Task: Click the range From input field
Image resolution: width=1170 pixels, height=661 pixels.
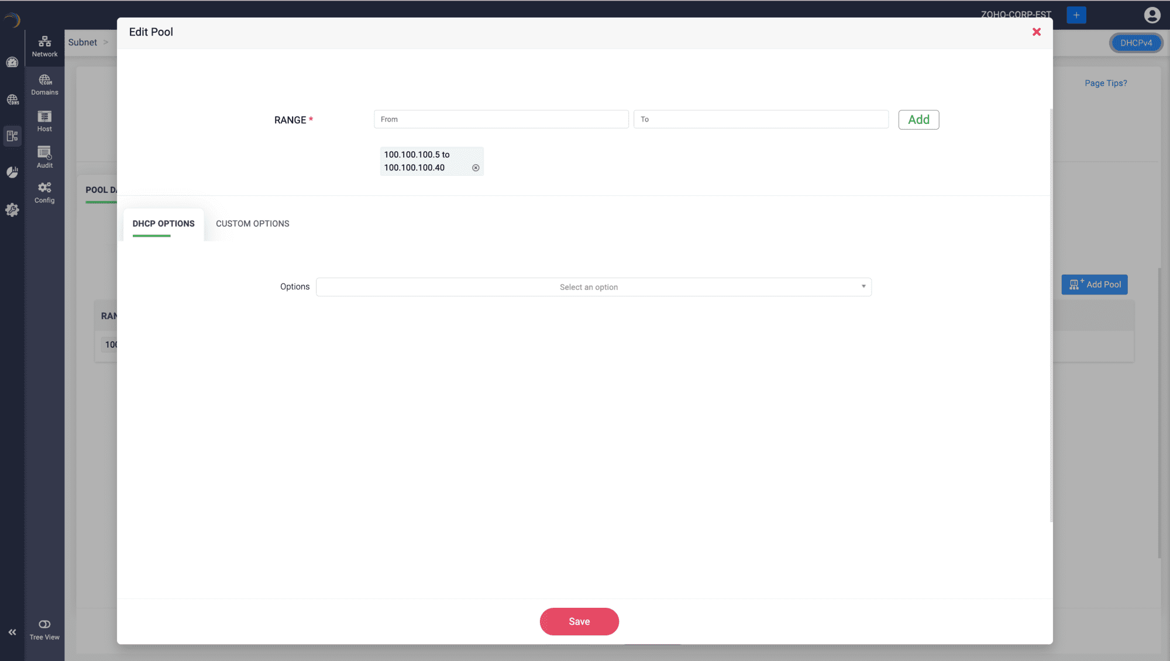Action: [x=501, y=119]
